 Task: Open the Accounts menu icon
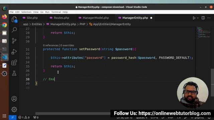tap(14, 99)
